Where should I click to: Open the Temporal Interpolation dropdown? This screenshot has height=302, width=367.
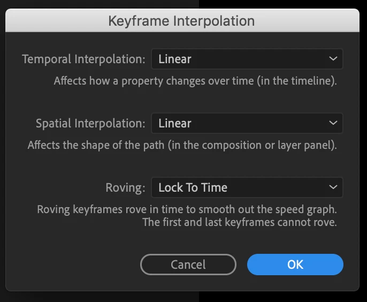[247, 59]
